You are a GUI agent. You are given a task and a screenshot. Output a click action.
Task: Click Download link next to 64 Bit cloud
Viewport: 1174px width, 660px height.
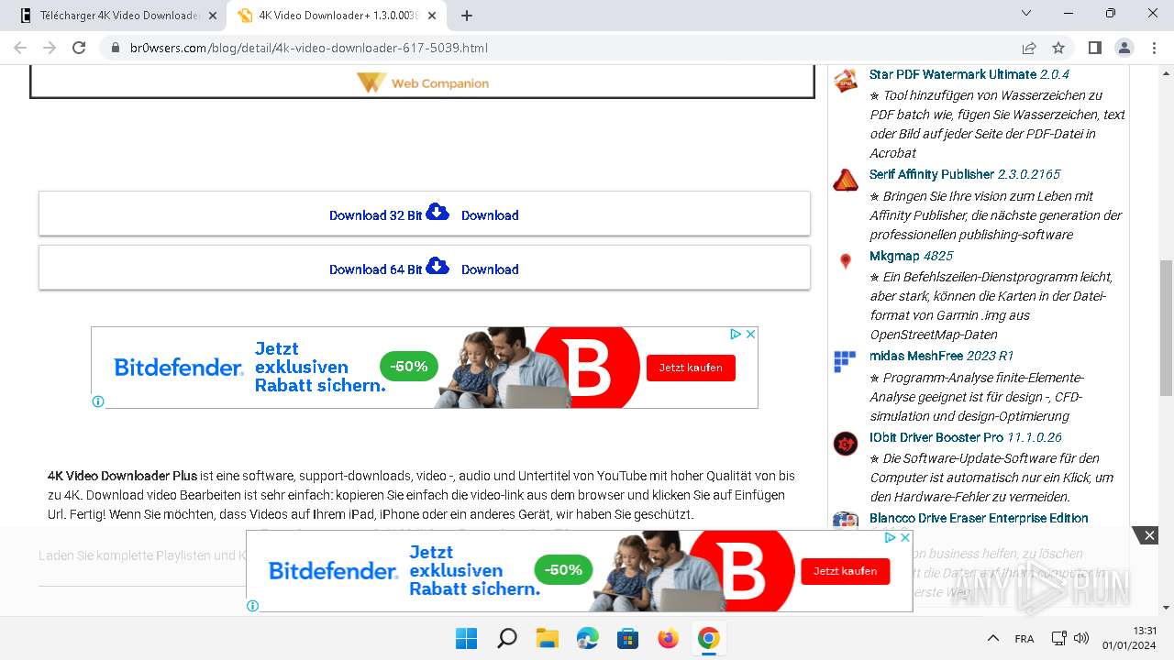tap(490, 269)
